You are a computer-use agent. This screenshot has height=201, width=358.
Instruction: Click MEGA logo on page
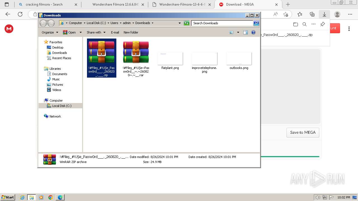[9, 28]
